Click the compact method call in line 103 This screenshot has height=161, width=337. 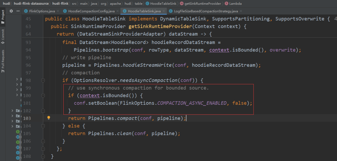(127, 119)
